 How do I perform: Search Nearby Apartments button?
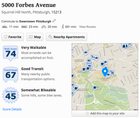pyautogui.click(x=66, y=37)
